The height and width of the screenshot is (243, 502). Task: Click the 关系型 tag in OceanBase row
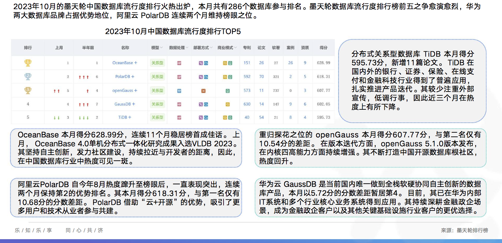[x=157, y=63]
